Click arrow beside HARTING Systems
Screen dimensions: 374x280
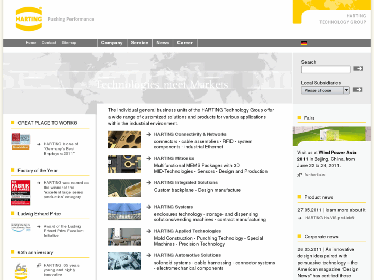point(149,207)
